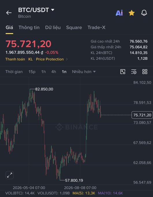Tap the Price Protection label

tap(50, 59)
